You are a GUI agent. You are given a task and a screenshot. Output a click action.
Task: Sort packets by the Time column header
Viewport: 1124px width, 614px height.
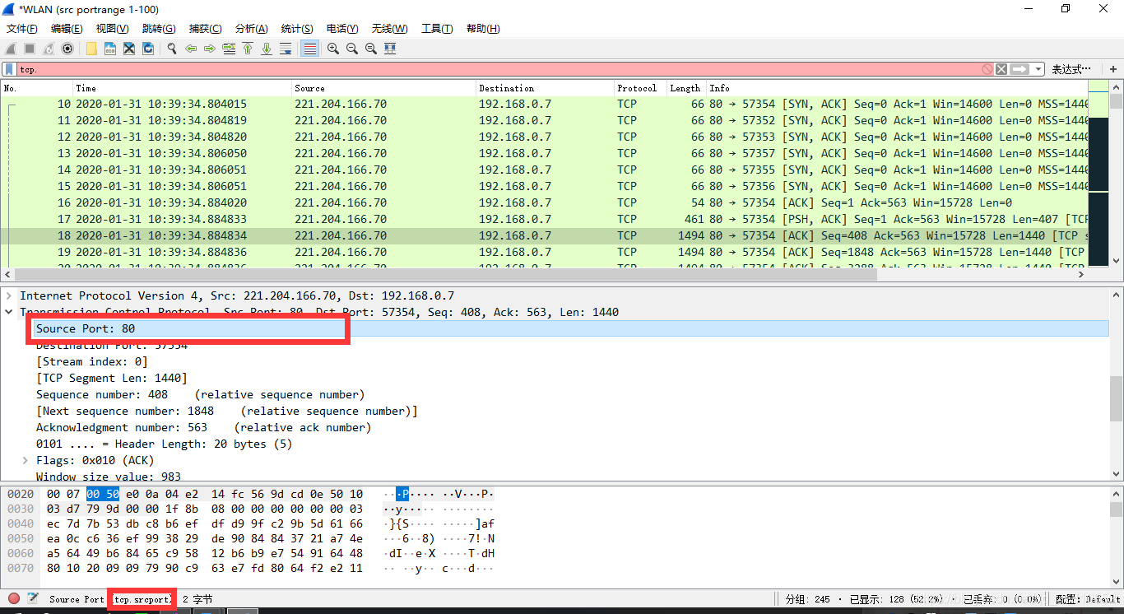coord(182,88)
